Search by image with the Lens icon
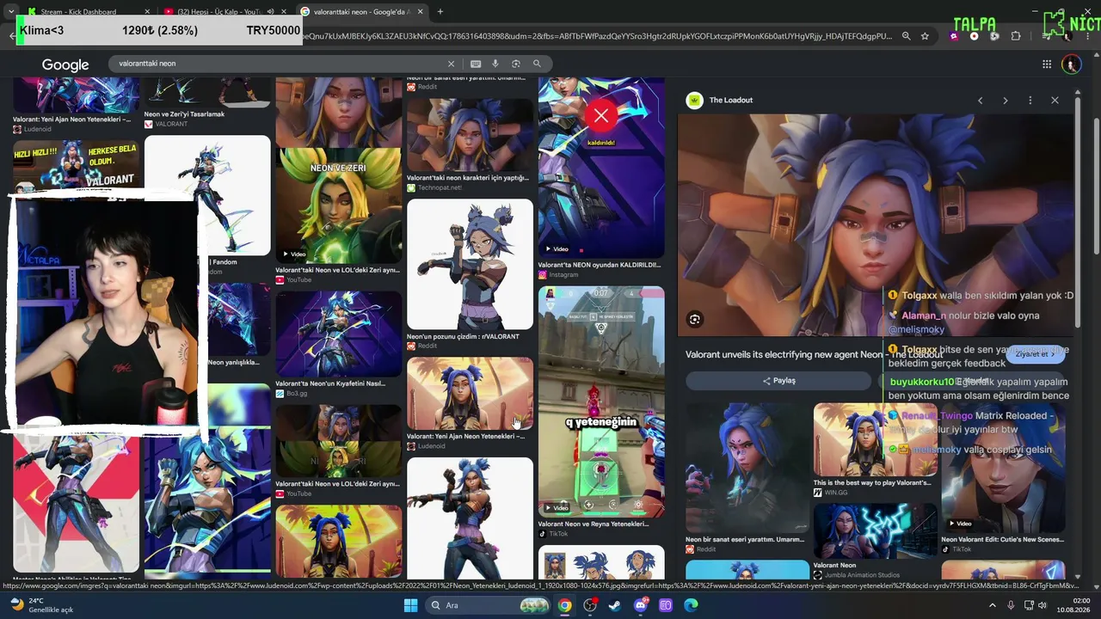Screen dimensions: 1101x619 coord(516,64)
